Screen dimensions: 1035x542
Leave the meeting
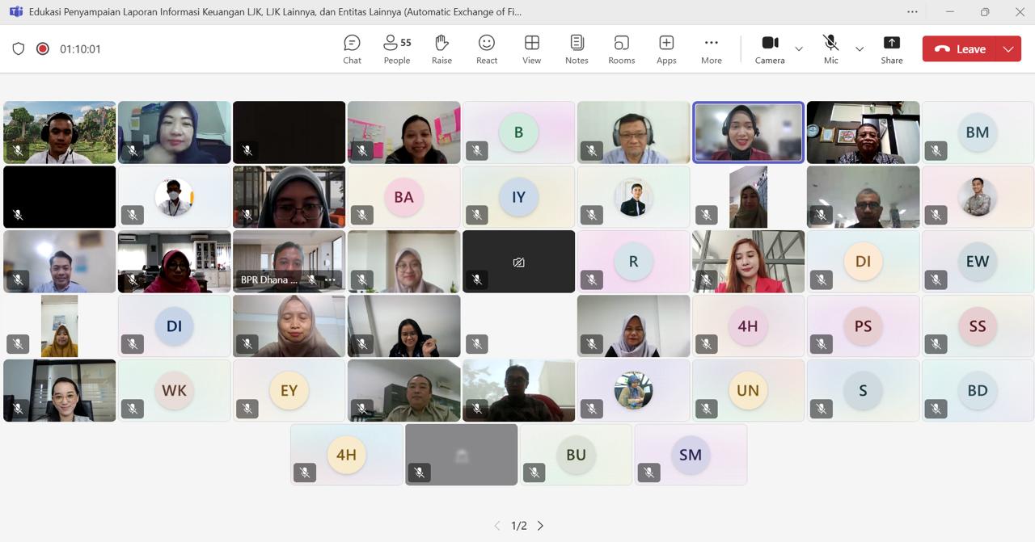[961, 49]
